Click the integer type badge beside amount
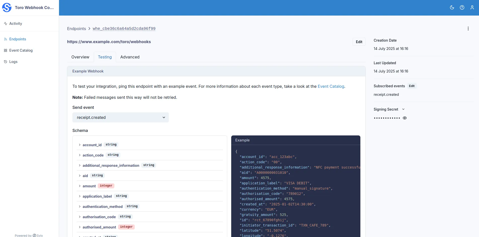The height and width of the screenshot is (237, 479). (106, 186)
